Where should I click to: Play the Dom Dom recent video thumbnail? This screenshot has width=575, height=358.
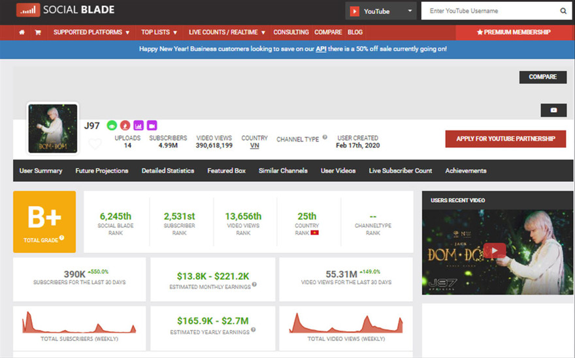495,250
